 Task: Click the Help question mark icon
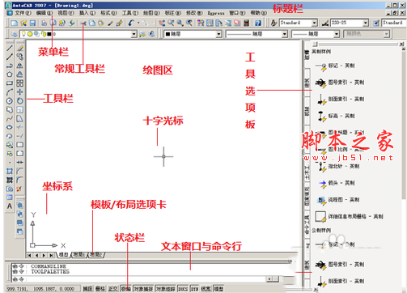258,23
